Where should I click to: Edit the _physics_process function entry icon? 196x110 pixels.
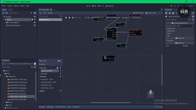[x=61, y=71]
